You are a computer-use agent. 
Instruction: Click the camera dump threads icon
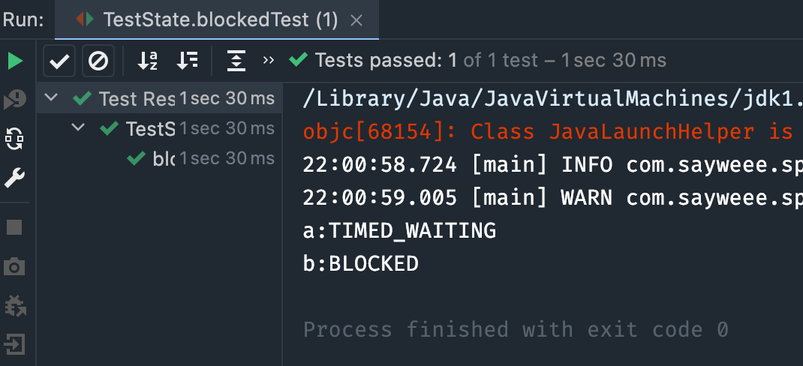coord(15,266)
